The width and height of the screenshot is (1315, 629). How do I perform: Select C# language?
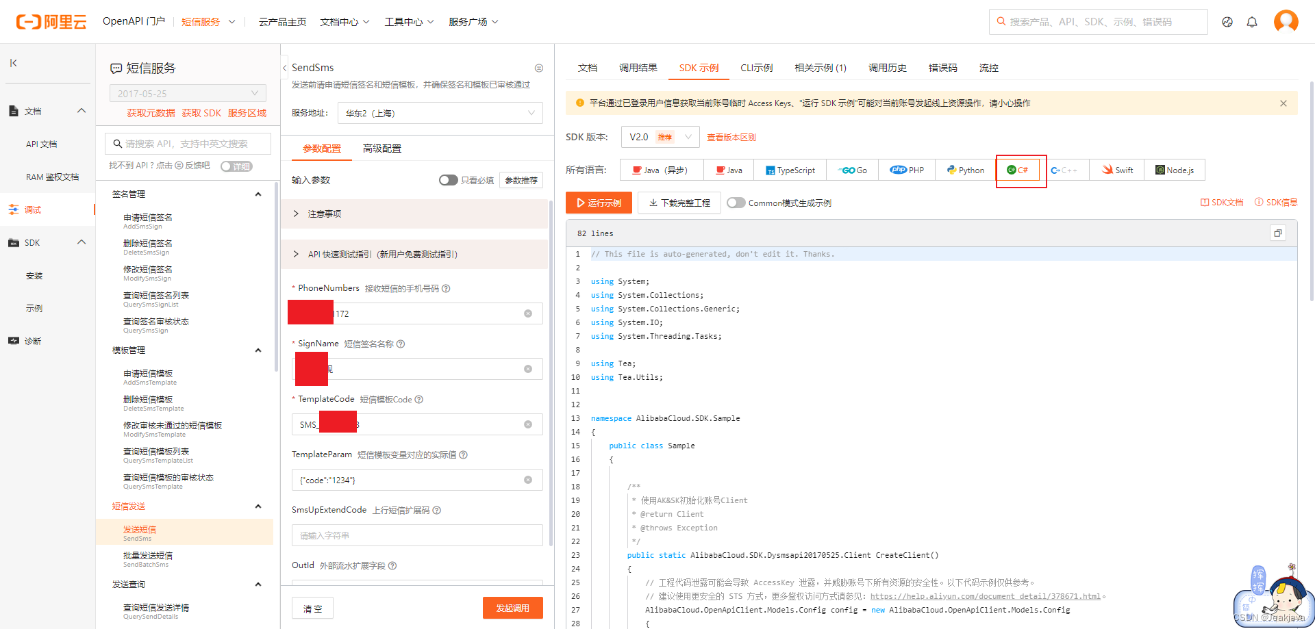tap(1018, 170)
